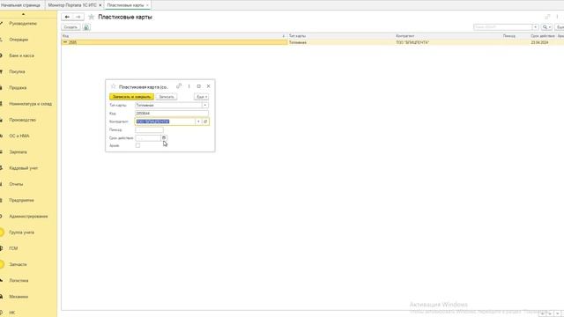Maximize the Пластиковая карта dialog
Viewport: 564px width, 317px height.
click(x=198, y=86)
